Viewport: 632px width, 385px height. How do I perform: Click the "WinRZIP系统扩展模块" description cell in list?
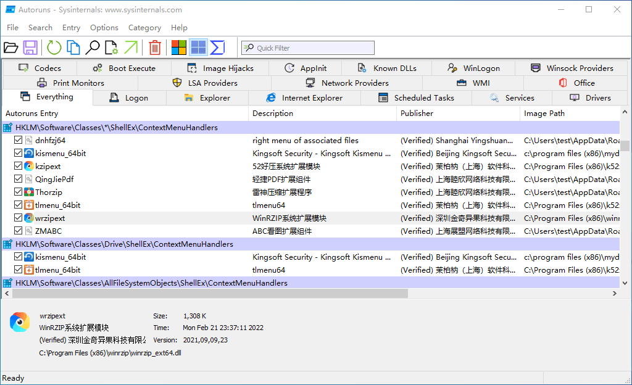pos(289,218)
